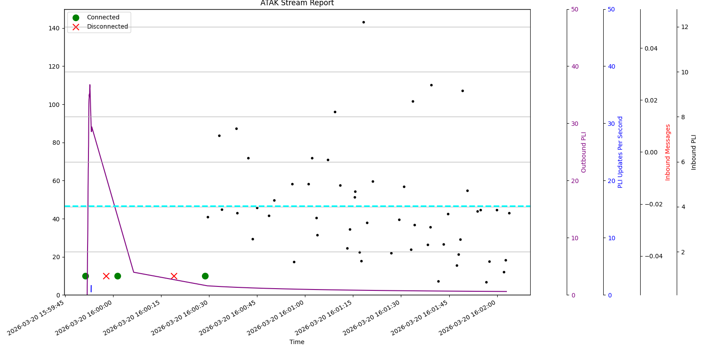The width and height of the screenshot is (704, 352).
Task: Select the purple 'Outbound PLI' axis label
Action: [584, 152]
